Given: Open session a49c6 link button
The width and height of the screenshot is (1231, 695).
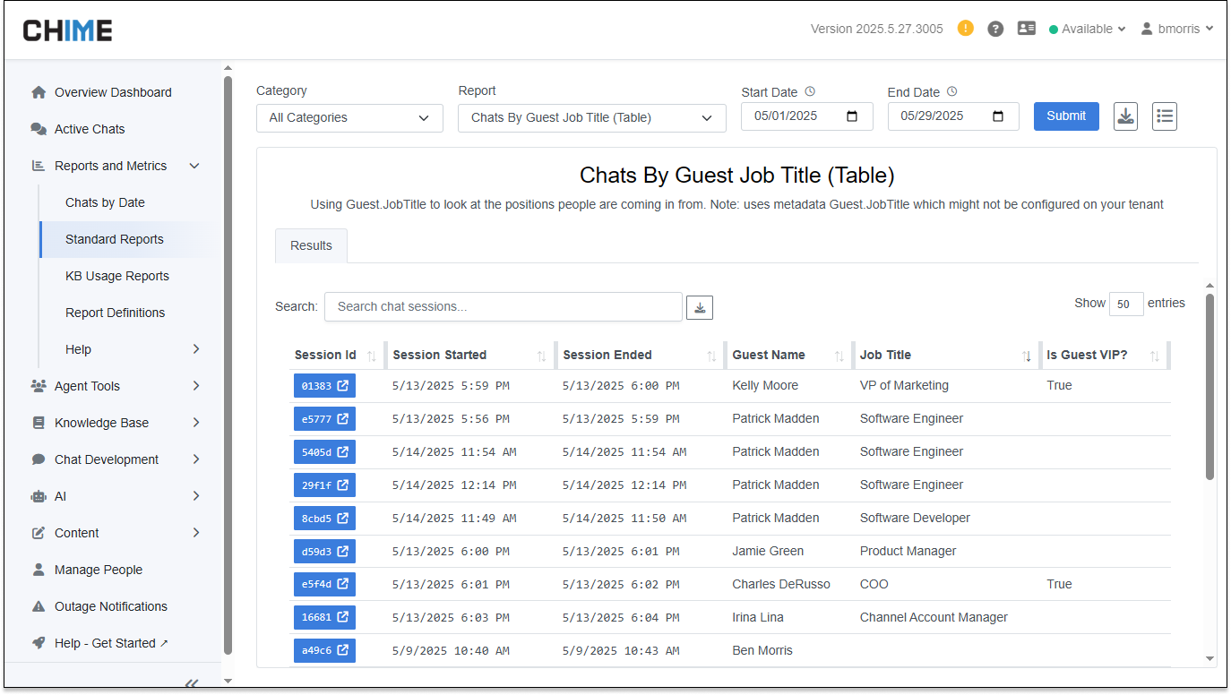Looking at the screenshot, I should (x=324, y=651).
